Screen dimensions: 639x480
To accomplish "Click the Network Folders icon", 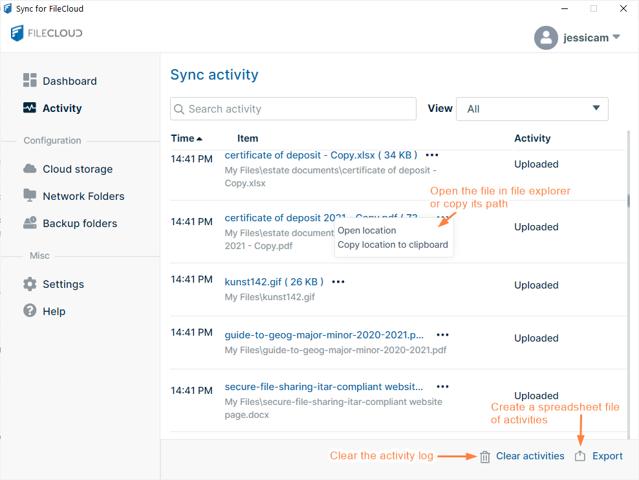I will 30,195.
